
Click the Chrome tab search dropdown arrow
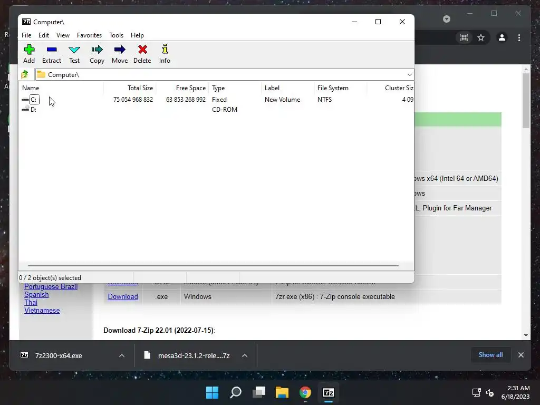pyautogui.click(x=446, y=19)
